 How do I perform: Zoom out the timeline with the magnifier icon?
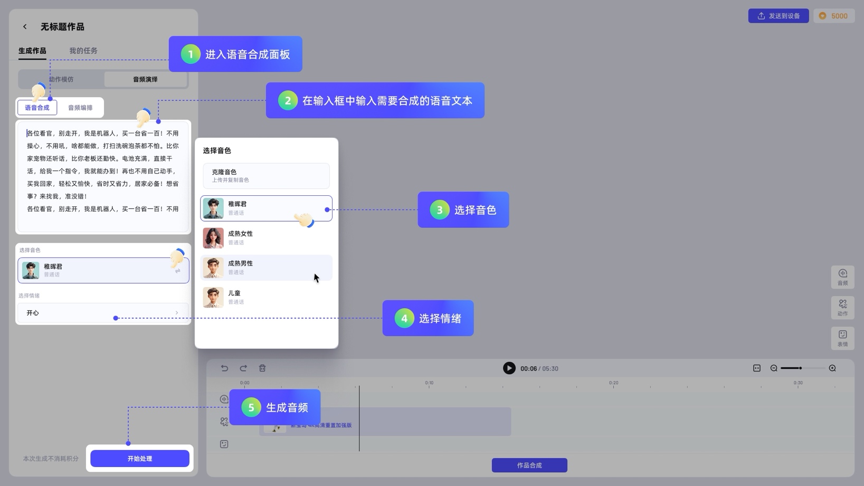pyautogui.click(x=774, y=368)
